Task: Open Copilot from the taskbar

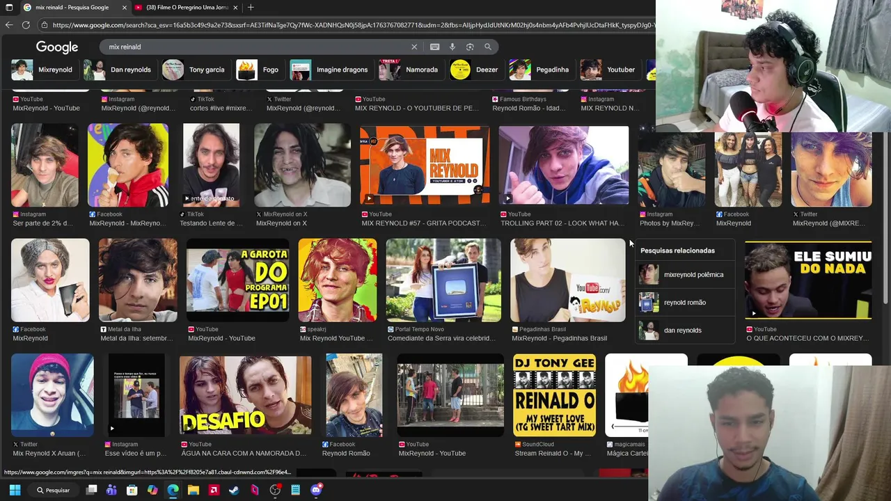Action: pyautogui.click(x=152, y=490)
